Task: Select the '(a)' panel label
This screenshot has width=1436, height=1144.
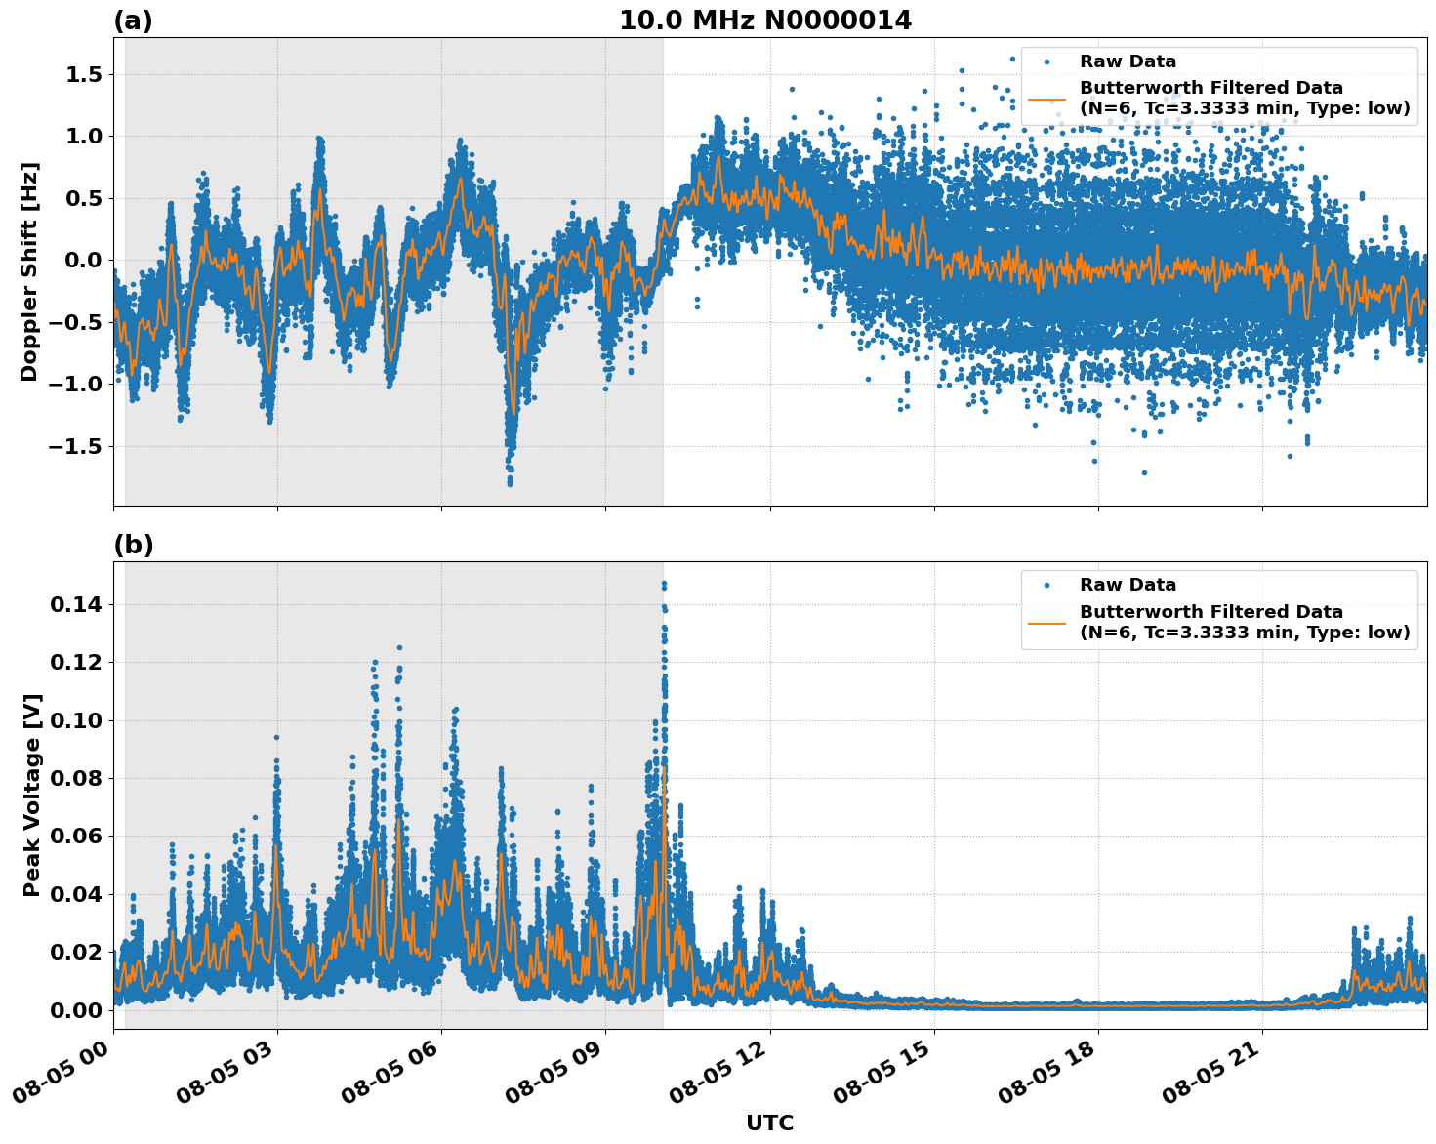Action: tap(134, 20)
